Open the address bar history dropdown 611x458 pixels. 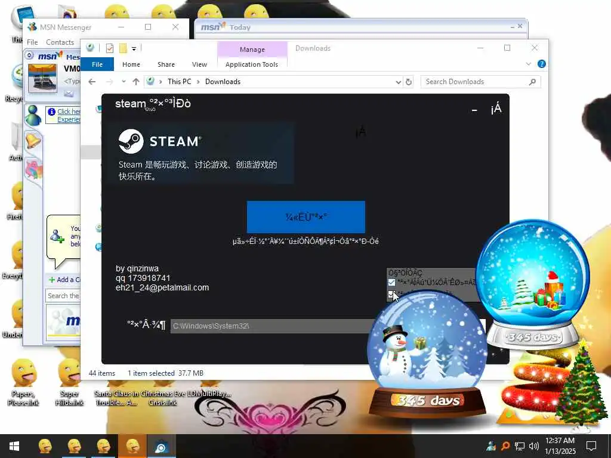(x=398, y=82)
